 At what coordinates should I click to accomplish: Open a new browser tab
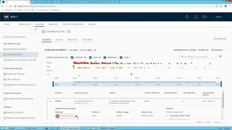tap(119, 2)
